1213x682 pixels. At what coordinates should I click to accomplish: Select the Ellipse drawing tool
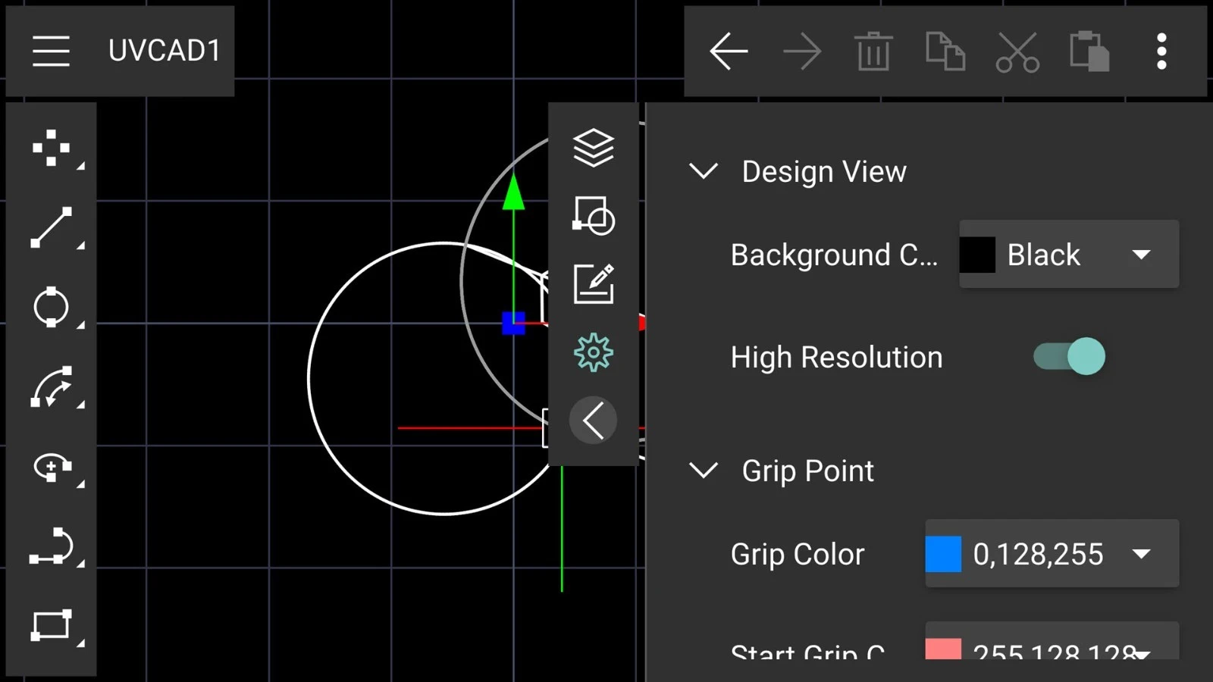click(51, 467)
